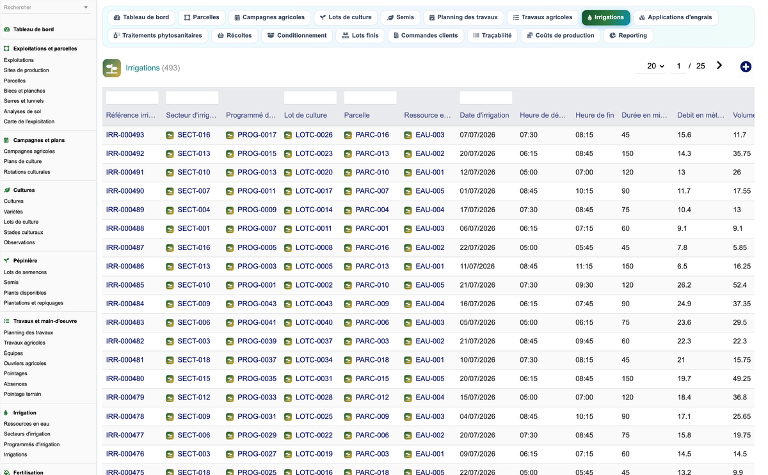Open Exploitations et parcelles sidebar section
The width and height of the screenshot is (768, 475).
pos(45,49)
